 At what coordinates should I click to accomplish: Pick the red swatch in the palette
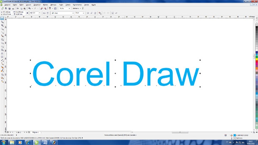[257, 62]
